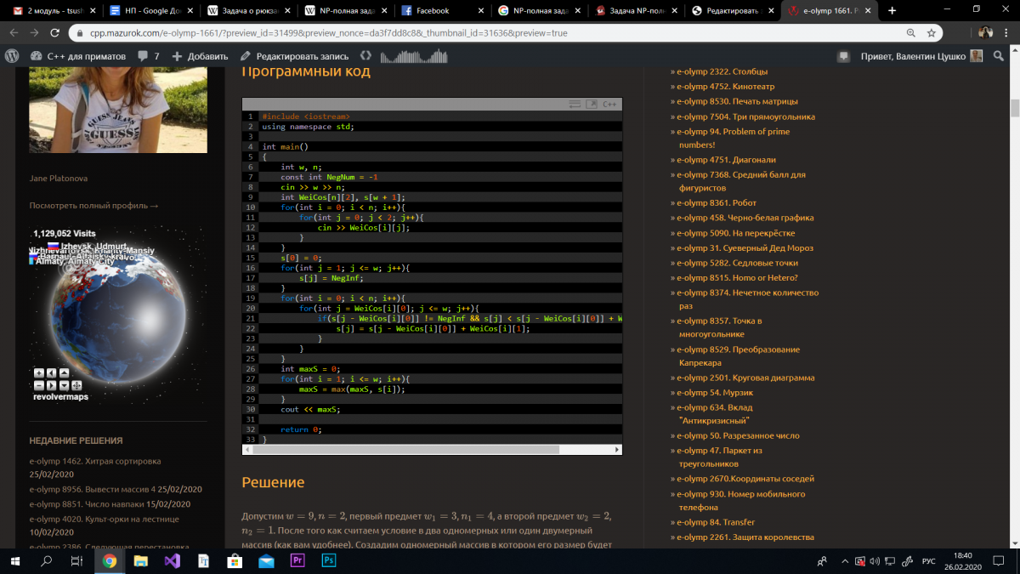Toggle line wrap in code block toolbar
1020x574 pixels.
575,105
